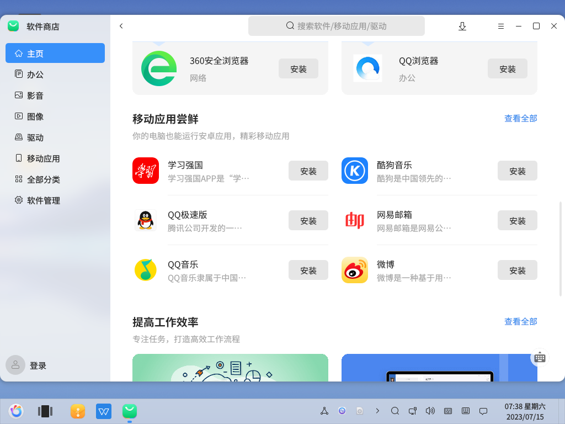The height and width of the screenshot is (424, 565).
Task: View all in 提高工作效率 section
Action: pyautogui.click(x=521, y=321)
